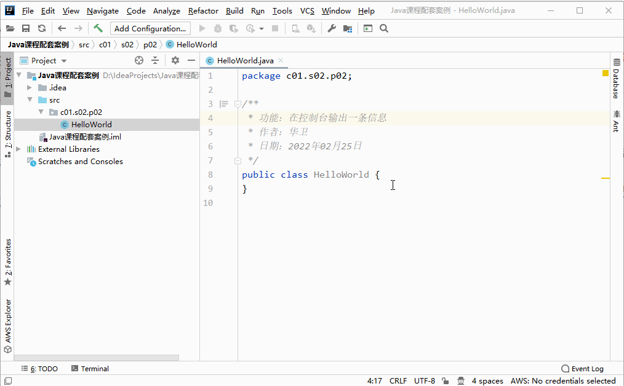This screenshot has width=624, height=386.
Task: Expand External Libraries node
Action: (x=18, y=149)
